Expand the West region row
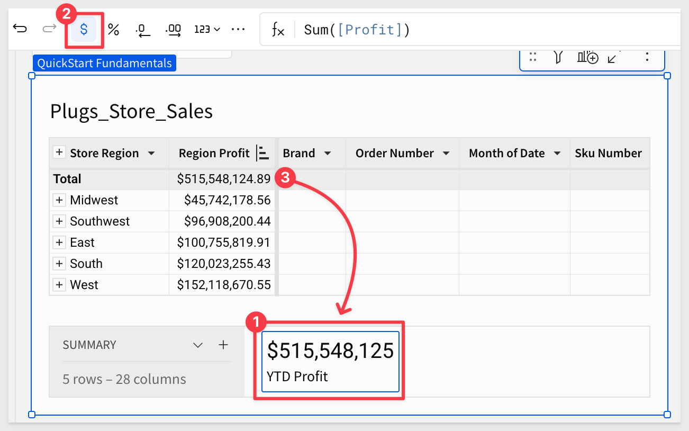689x431 pixels. 59,285
